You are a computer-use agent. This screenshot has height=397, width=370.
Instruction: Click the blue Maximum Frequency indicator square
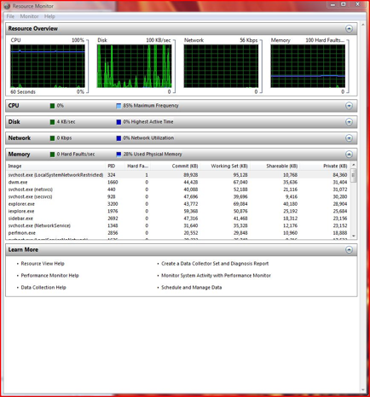click(119, 106)
